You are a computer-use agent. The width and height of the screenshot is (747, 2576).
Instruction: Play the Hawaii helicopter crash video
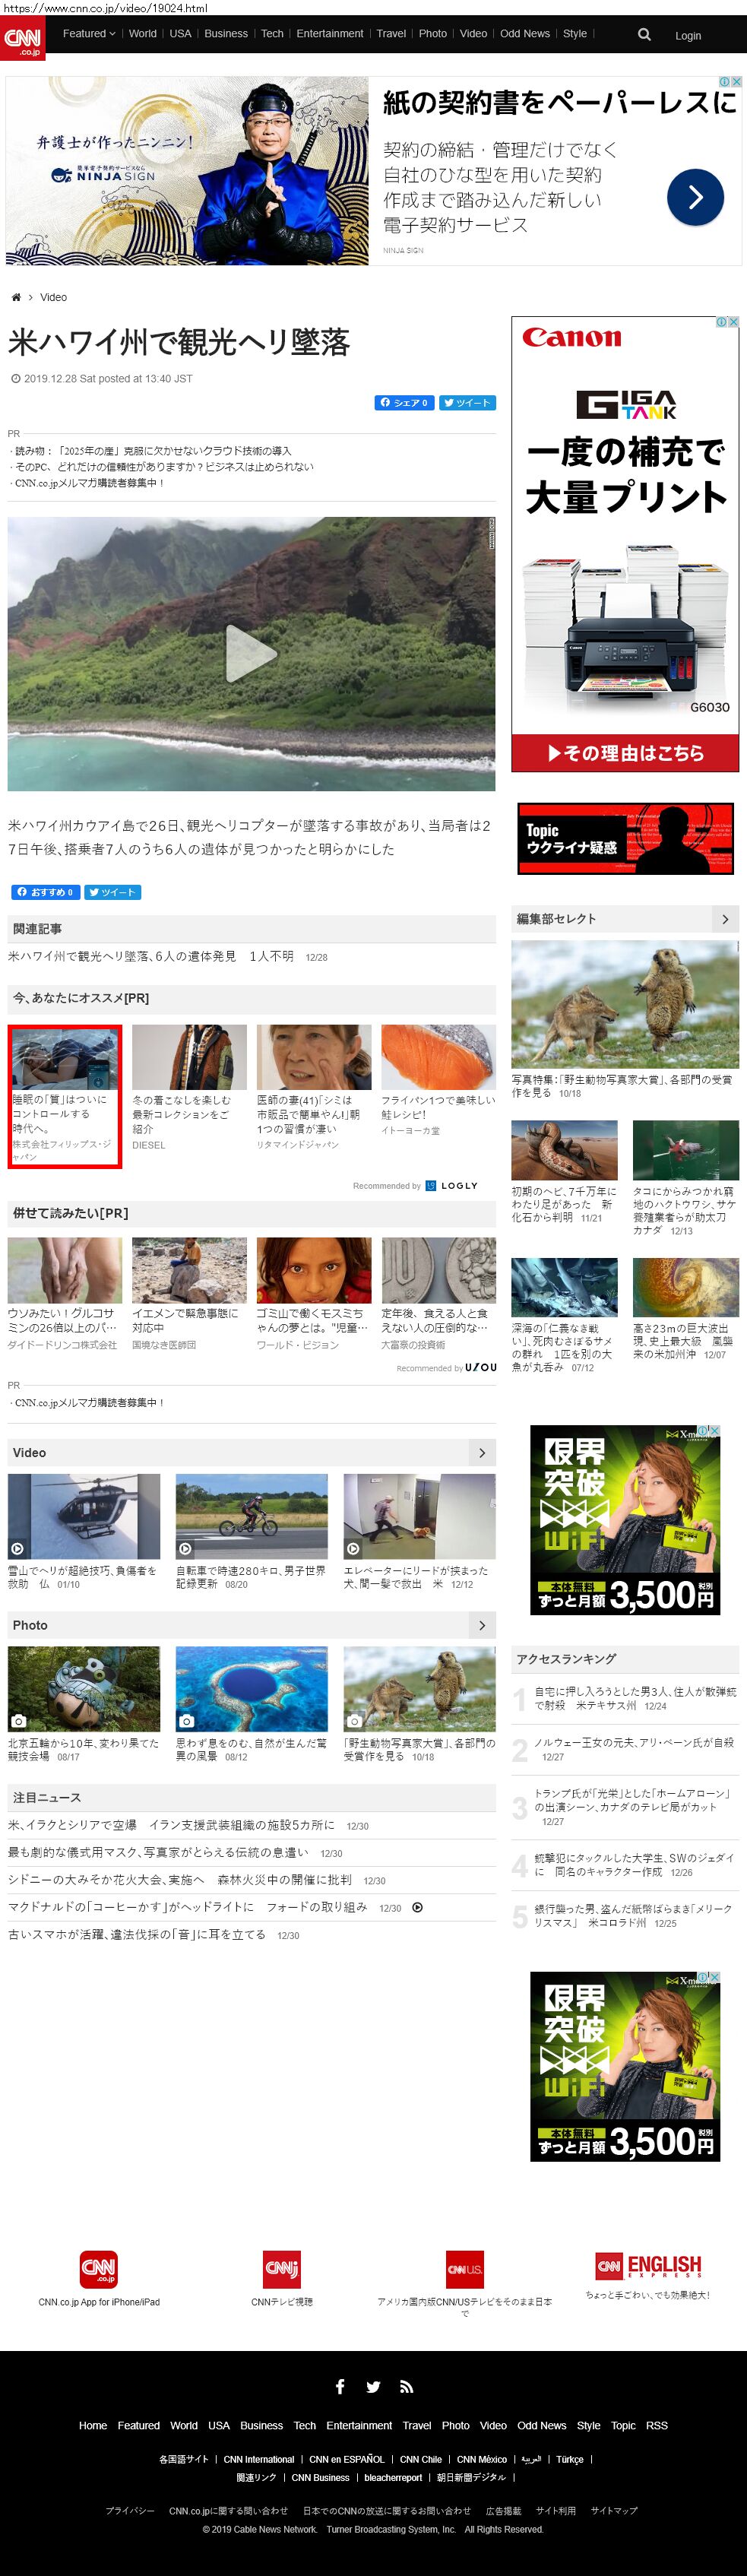pyautogui.click(x=250, y=653)
